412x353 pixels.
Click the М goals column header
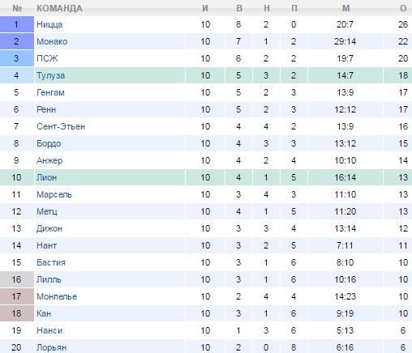345,8
